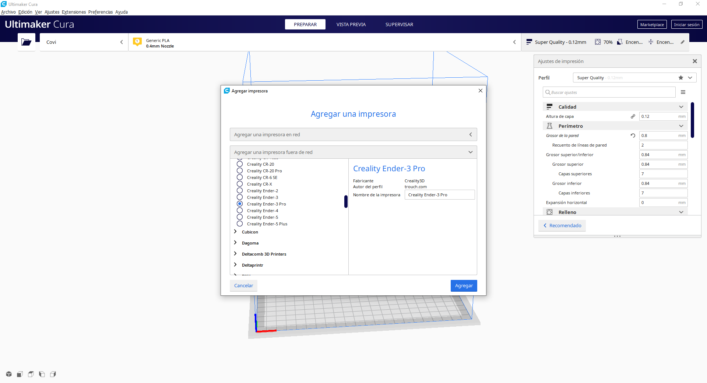
Task: Click the Altura de capa value field
Action: tap(664, 116)
